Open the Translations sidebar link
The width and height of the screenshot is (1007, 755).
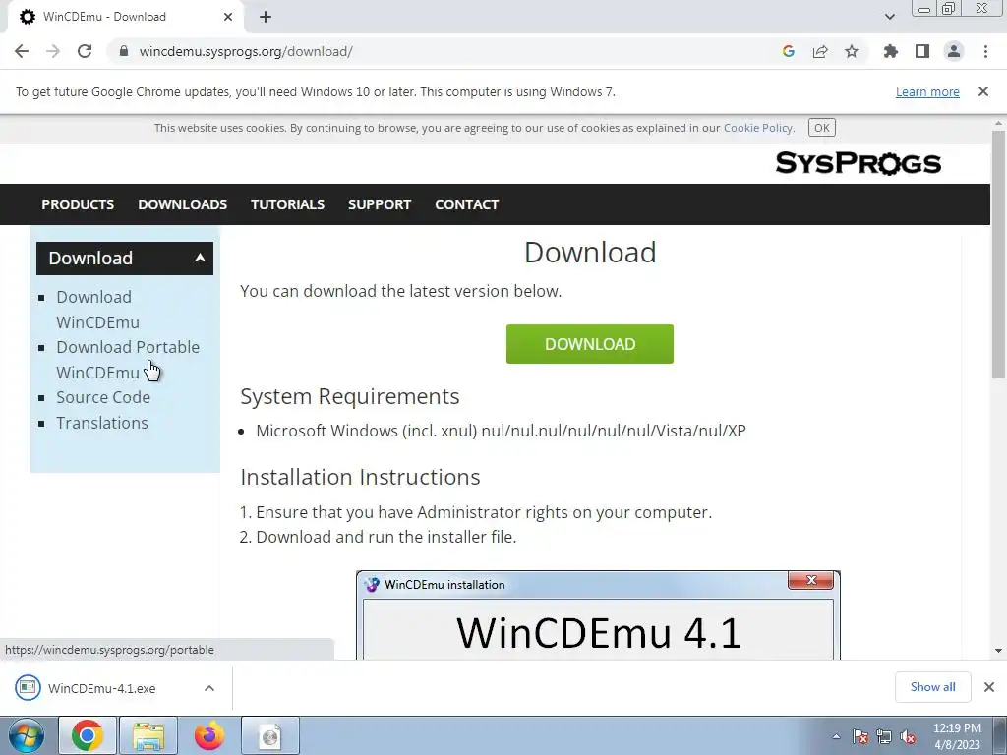[101, 423]
